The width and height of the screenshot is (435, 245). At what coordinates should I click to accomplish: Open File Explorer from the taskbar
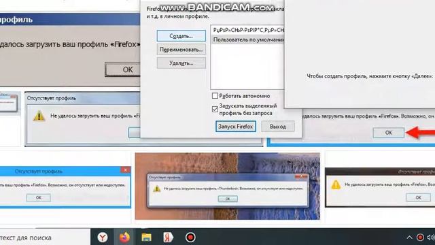click(x=147, y=238)
